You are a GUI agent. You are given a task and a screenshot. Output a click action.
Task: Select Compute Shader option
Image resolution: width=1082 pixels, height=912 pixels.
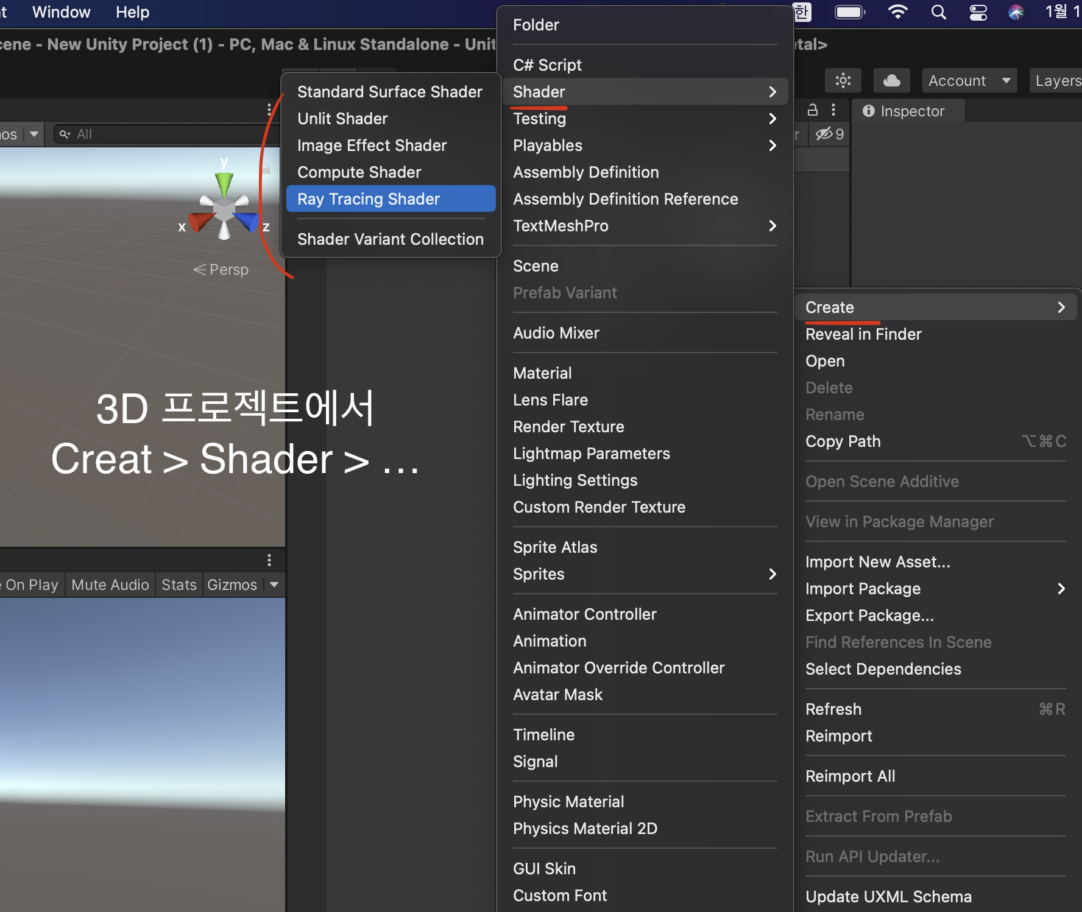[391, 172]
